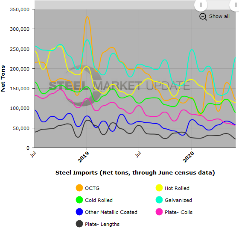
Task: Grab the left range slider handle
Action: click(201, 5)
